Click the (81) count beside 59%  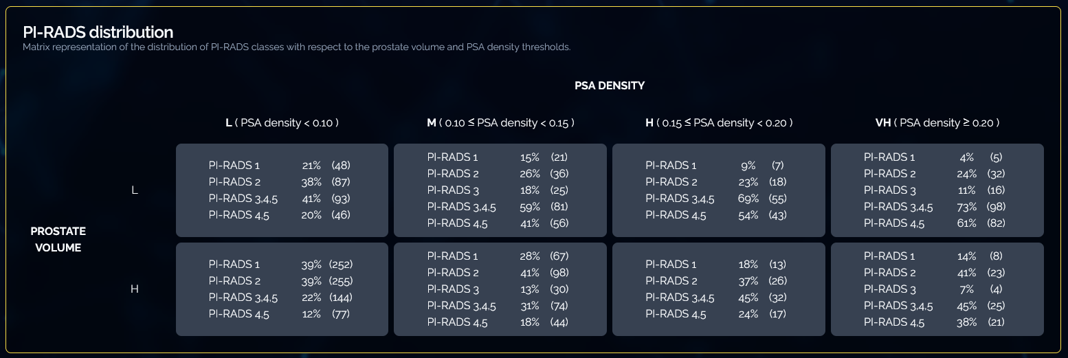[x=559, y=207]
